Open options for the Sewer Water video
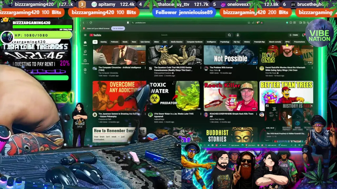 coord(201,114)
